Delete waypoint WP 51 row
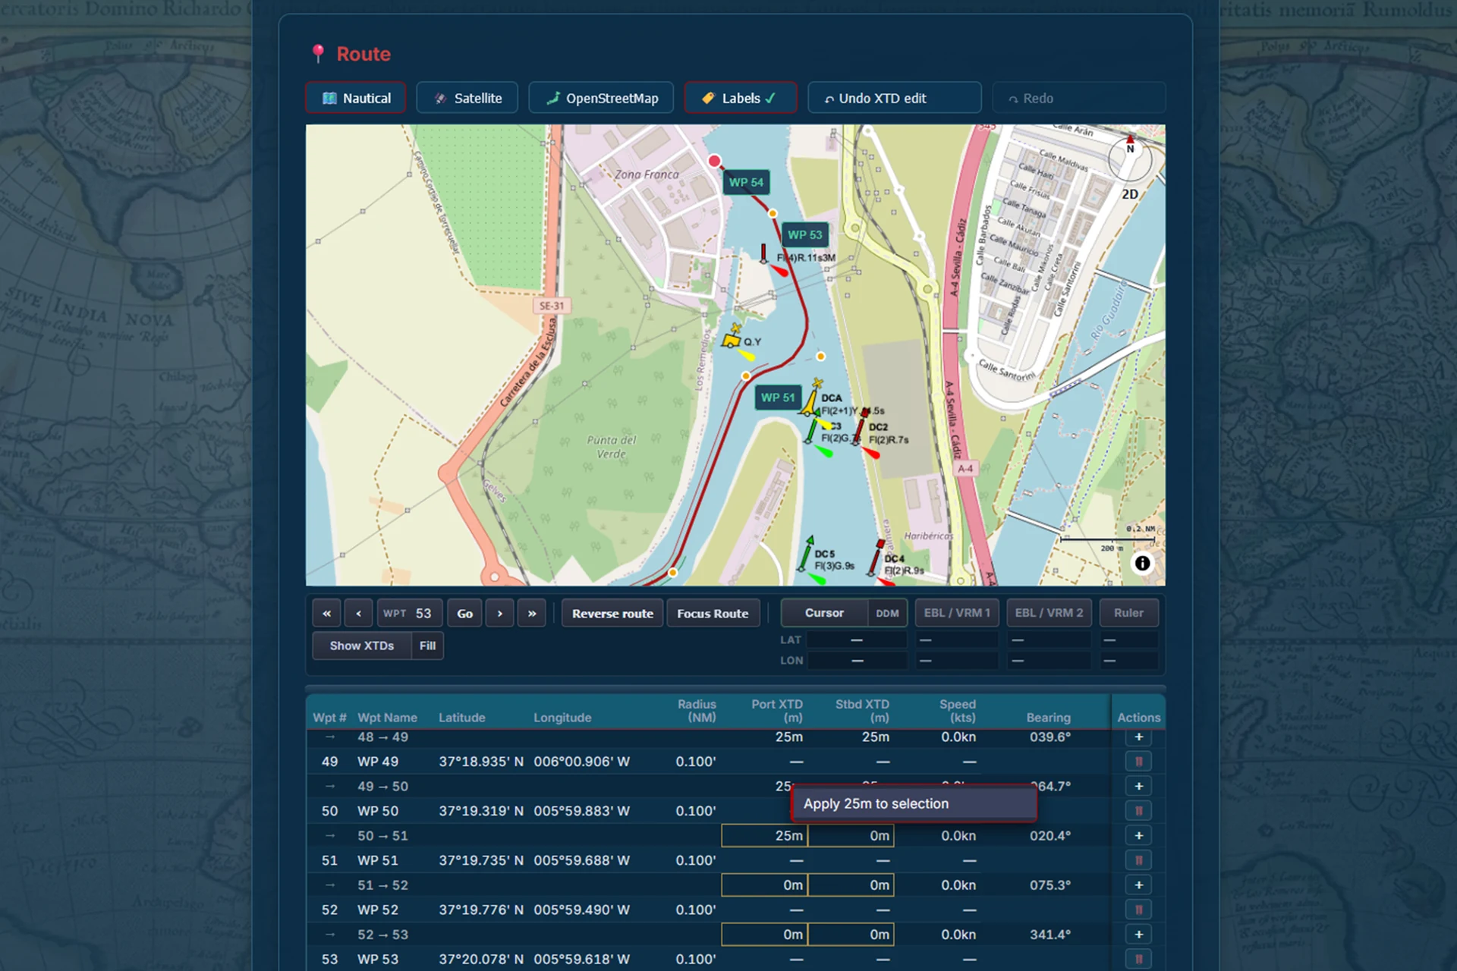The image size is (1457, 971). [x=1138, y=860]
